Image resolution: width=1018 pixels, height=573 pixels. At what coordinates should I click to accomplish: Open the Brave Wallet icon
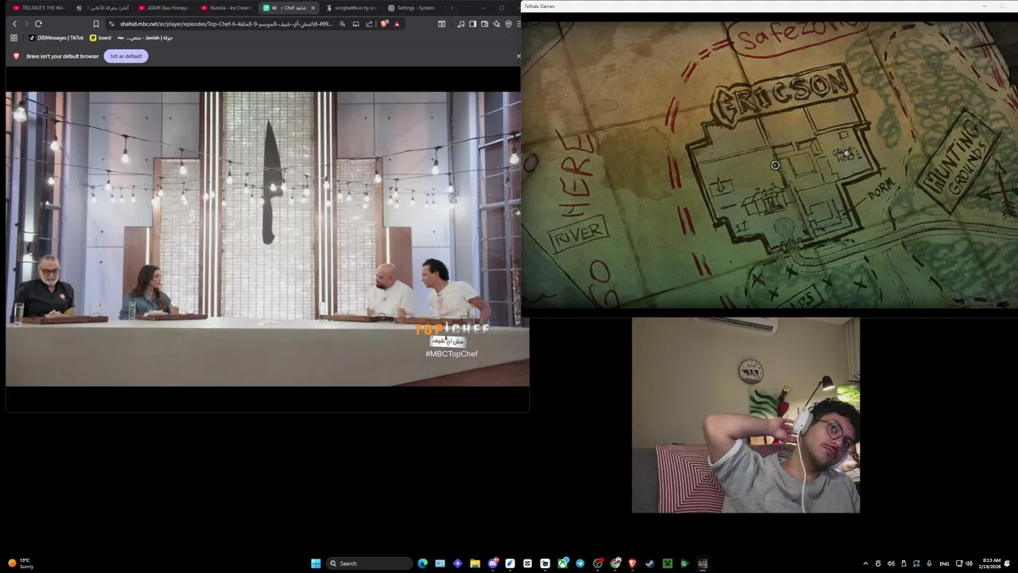pyautogui.click(x=484, y=24)
